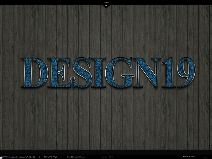Click the Parkmoor, San Jose address text
The height and width of the screenshot is (159, 212).
pyautogui.click(x=18, y=157)
